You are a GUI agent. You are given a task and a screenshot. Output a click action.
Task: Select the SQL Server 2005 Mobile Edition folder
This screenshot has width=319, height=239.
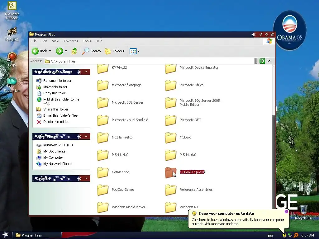coord(193,102)
